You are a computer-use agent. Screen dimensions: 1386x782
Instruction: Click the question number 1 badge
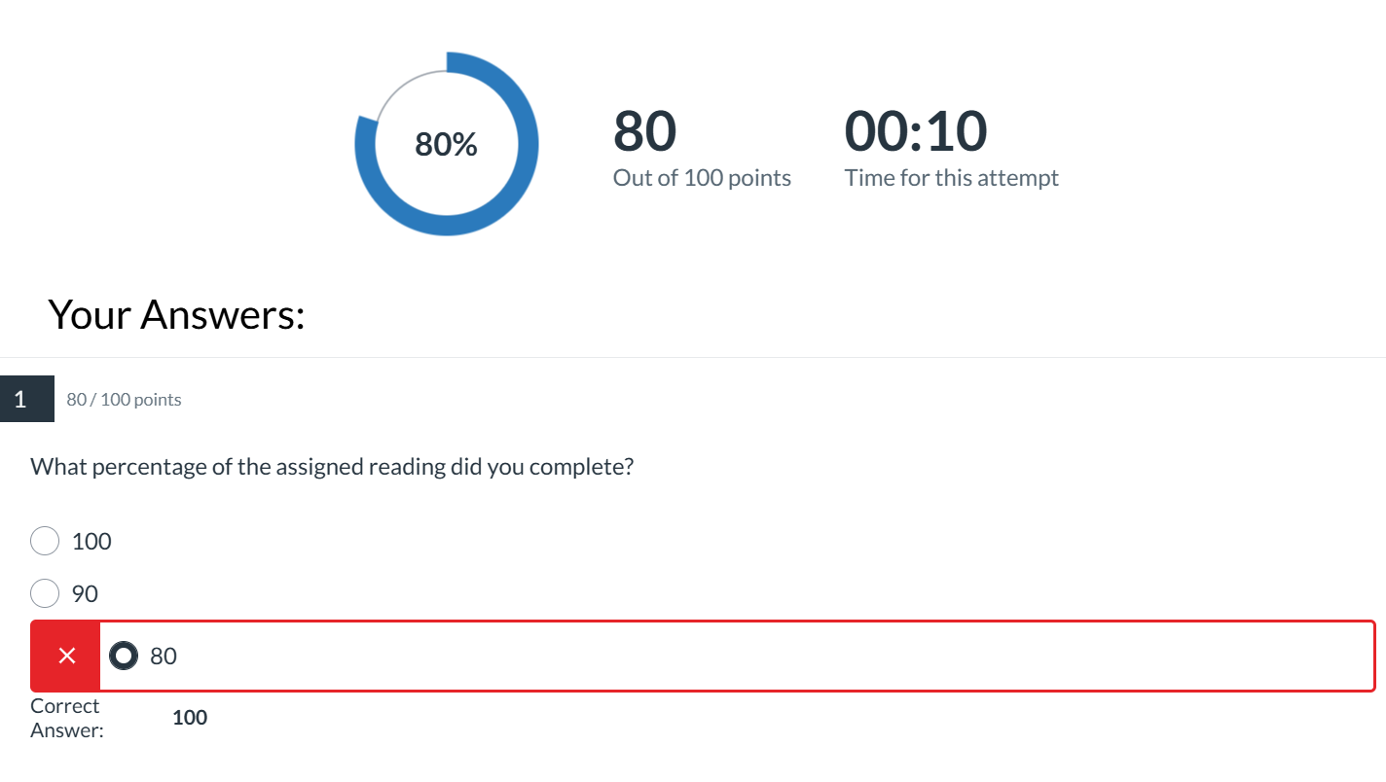21,399
